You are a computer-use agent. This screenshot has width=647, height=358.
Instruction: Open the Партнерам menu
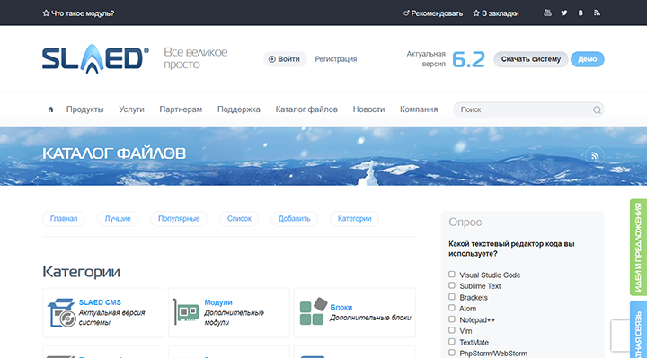[181, 109]
